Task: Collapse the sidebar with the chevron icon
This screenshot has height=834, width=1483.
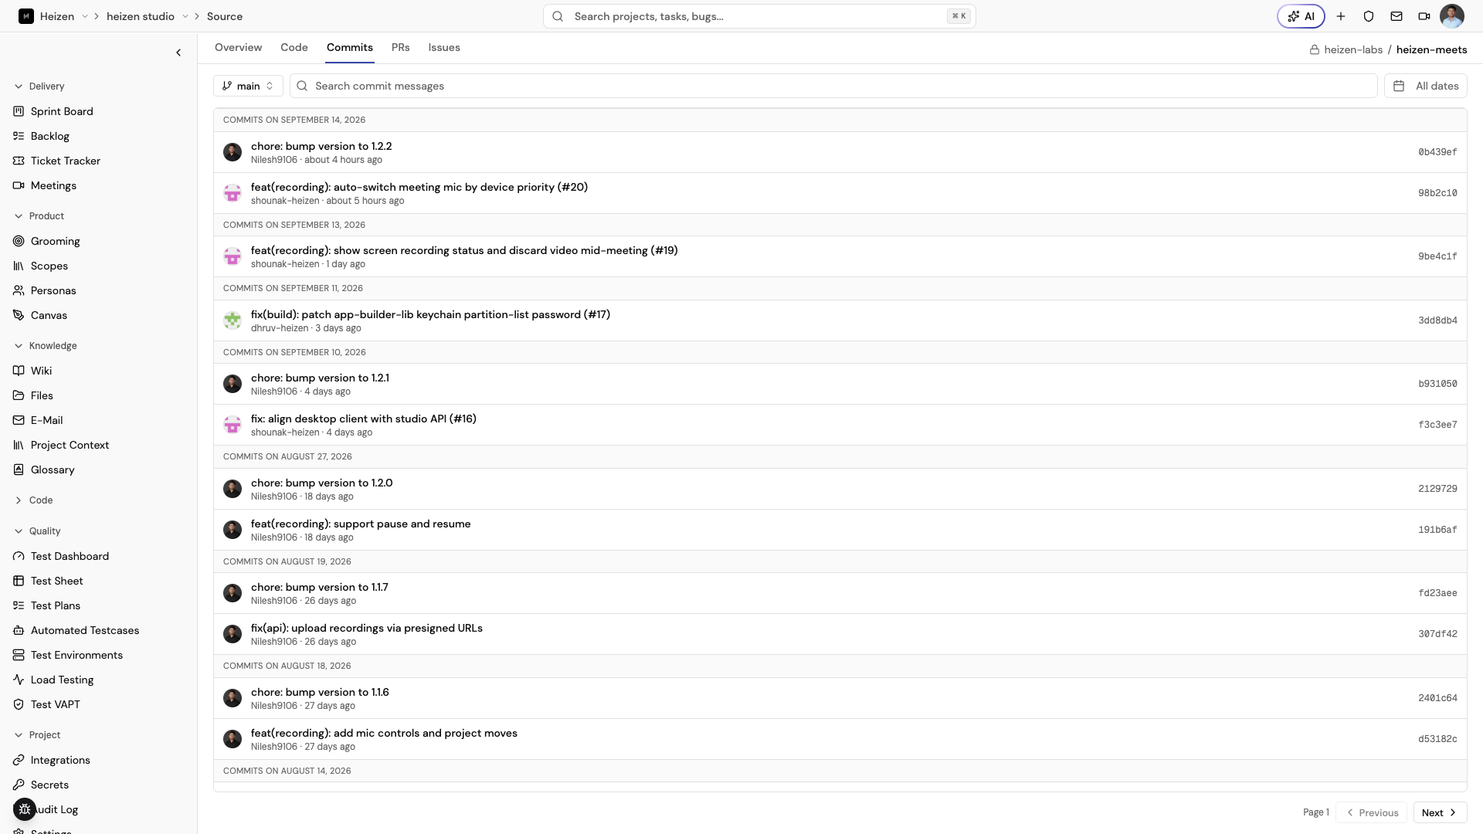Action: tap(178, 53)
